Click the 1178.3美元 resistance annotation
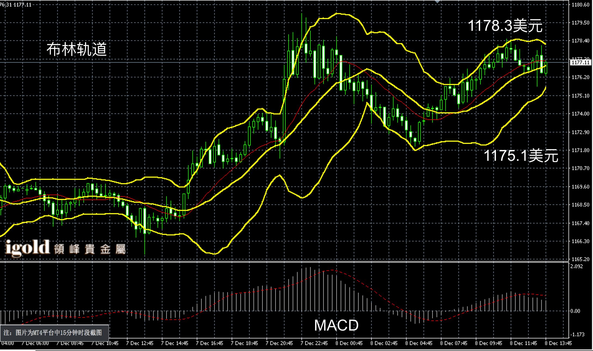This screenshot has width=593, height=351. click(505, 26)
